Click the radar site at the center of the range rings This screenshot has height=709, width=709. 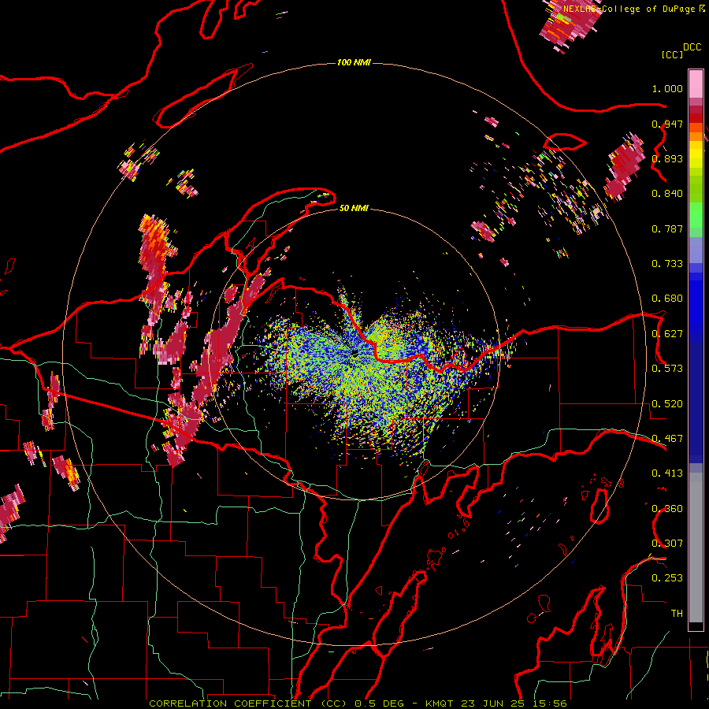click(x=354, y=353)
